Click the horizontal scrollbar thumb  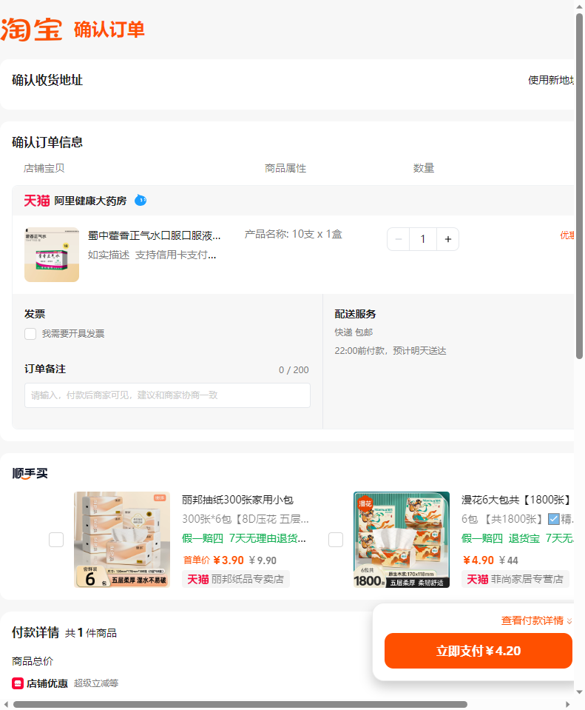(x=240, y=705)
